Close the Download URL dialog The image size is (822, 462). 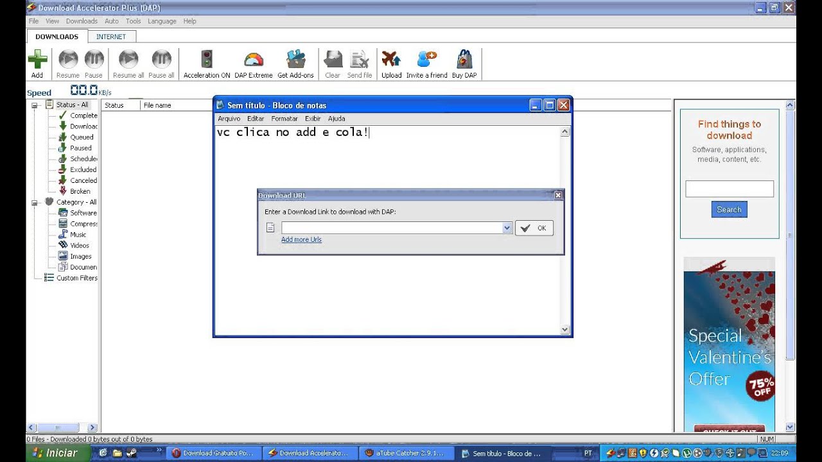558,195
